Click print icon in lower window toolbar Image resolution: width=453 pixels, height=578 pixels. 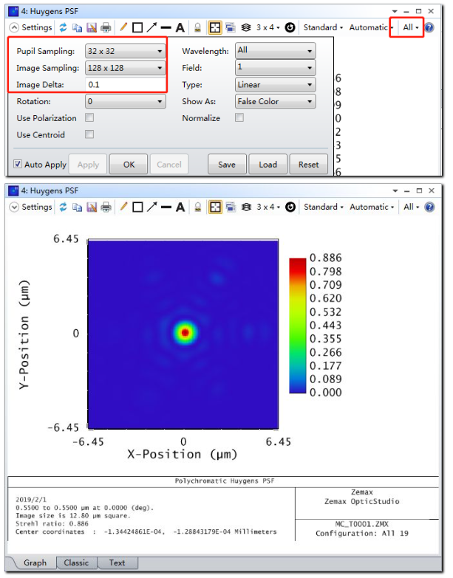click(106, 207)
